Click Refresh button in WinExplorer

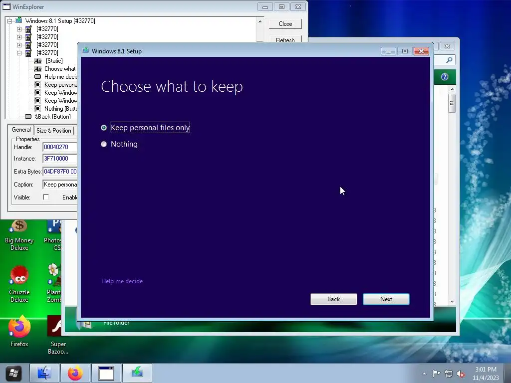coord(285,40)
